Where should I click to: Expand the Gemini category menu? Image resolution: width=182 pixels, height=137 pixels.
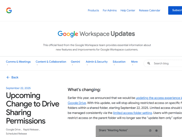[x=75, y=62]
